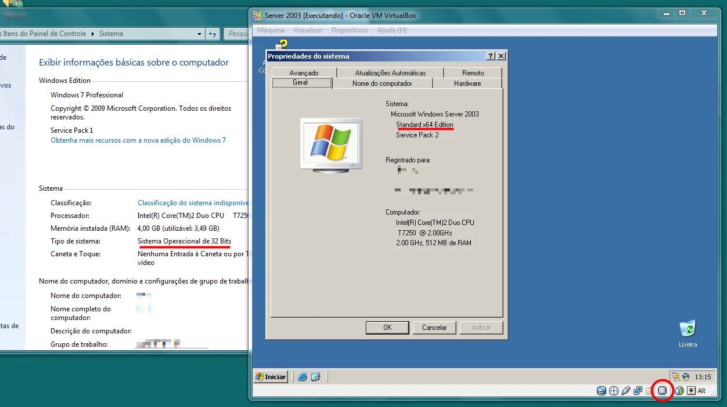Screen dimensions: 727x407
Task: Click the help question mark in Propriedades dialog
Action: [x=491, y=56]
